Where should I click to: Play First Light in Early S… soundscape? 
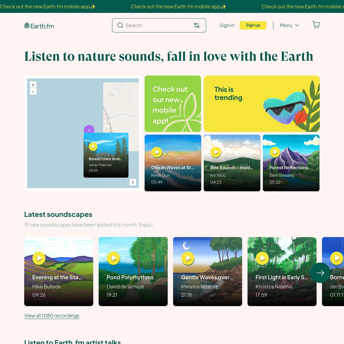pyautogui.click(x=262, y=258)
